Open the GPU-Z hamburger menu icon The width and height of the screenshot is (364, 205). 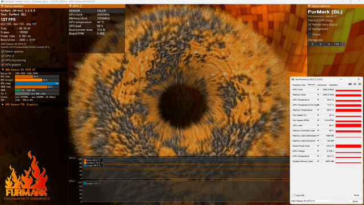pos(359,84)
